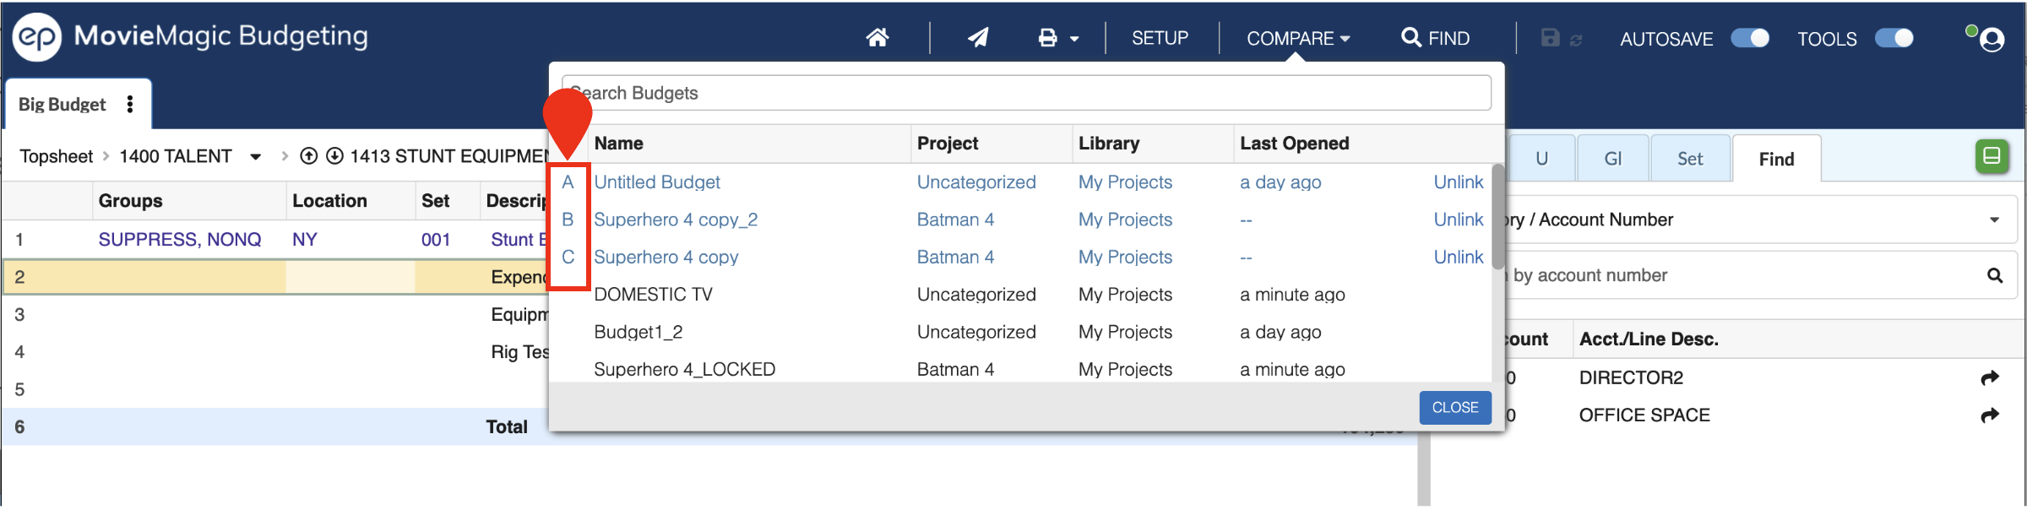The width and height of the screenshot is (2027, 510).
Task: Click Batman 4 project for Superhero 4_LOCKED
Action: [955, 370]
